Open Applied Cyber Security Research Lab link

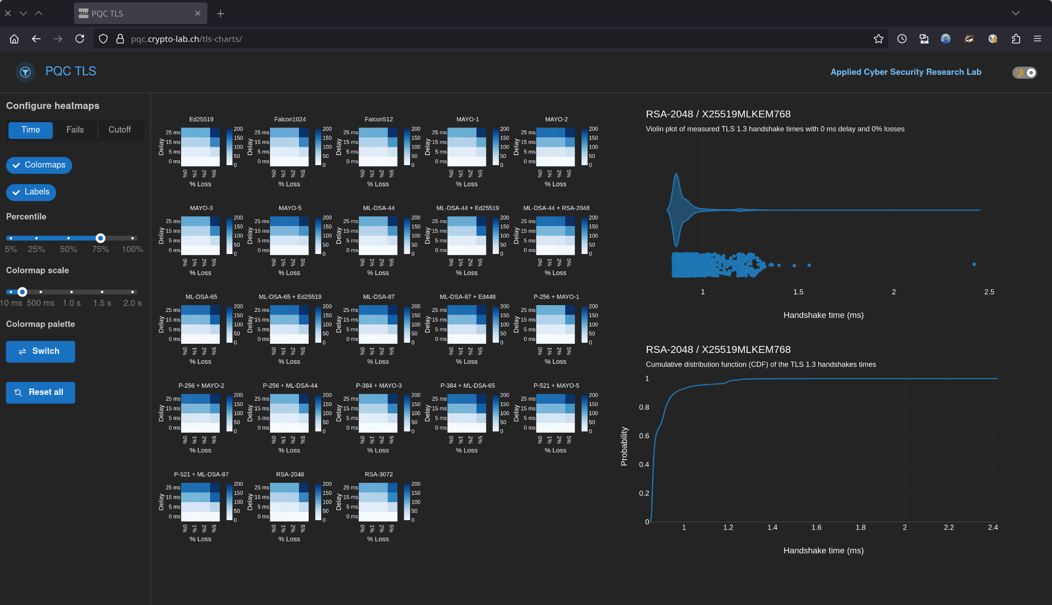click(906, 72)
